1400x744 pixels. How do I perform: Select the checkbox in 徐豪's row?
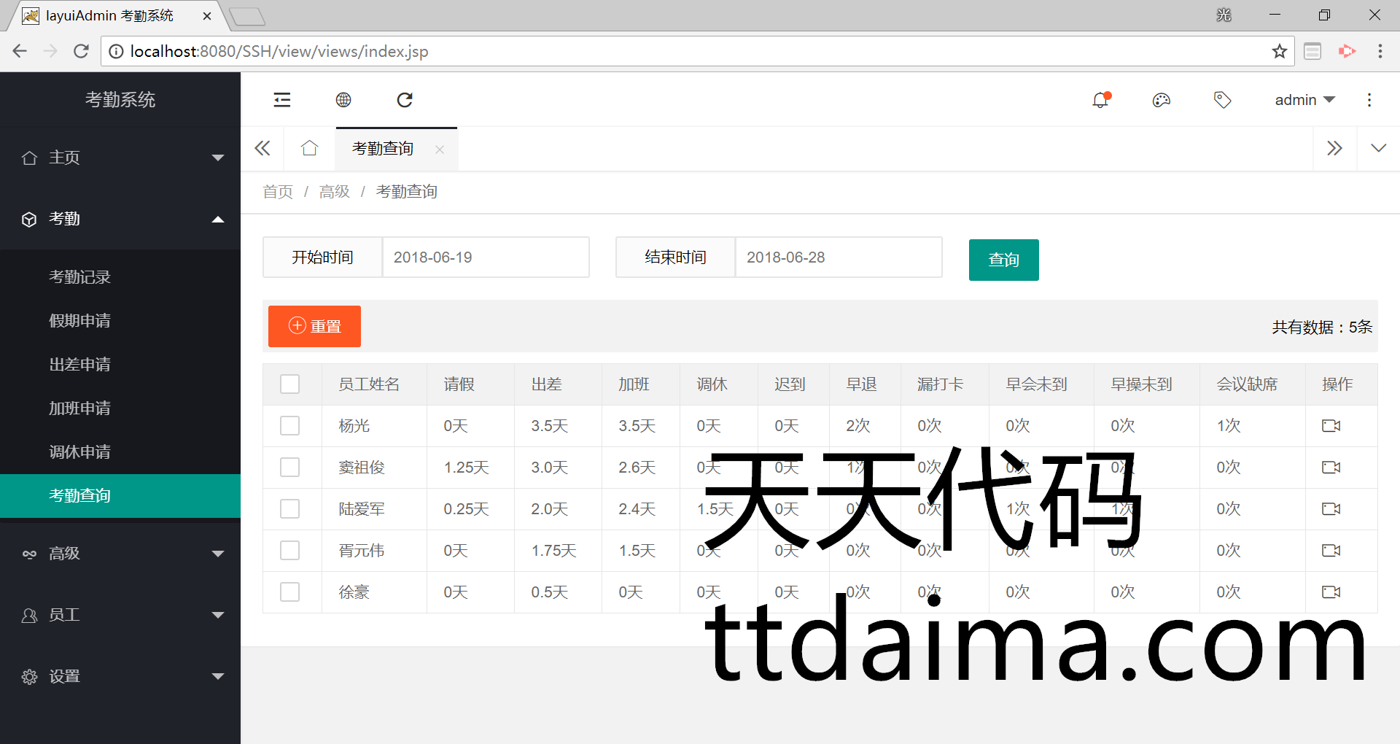[290, 592]
